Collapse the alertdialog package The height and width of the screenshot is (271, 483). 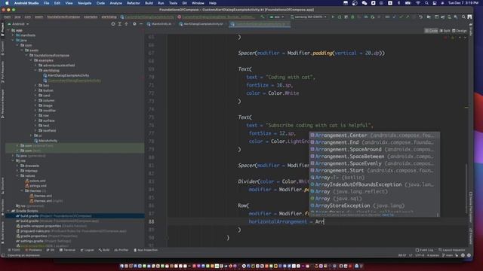tap(35, 70)
